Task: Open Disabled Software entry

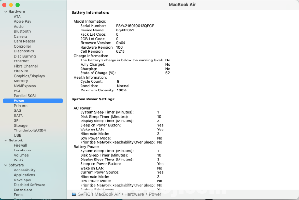Action: (x=30, y=185)
